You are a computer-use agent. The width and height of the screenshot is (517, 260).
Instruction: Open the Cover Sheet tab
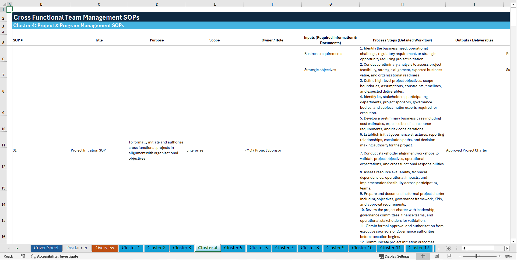tap(46, 248)
